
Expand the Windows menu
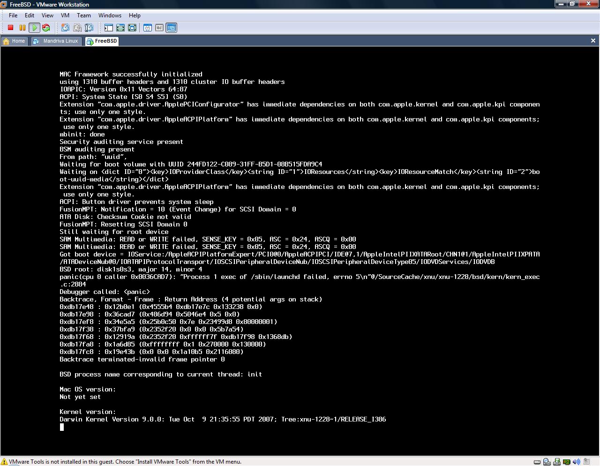(x=110, y=15)
